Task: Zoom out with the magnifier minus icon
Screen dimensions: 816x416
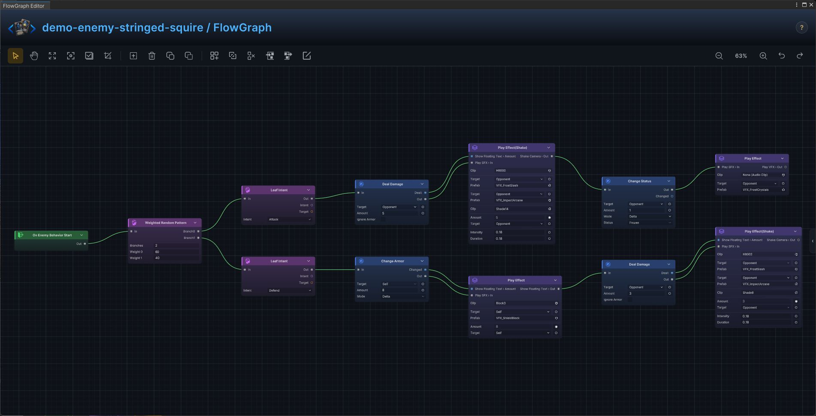Action: (x=719, y=56)
